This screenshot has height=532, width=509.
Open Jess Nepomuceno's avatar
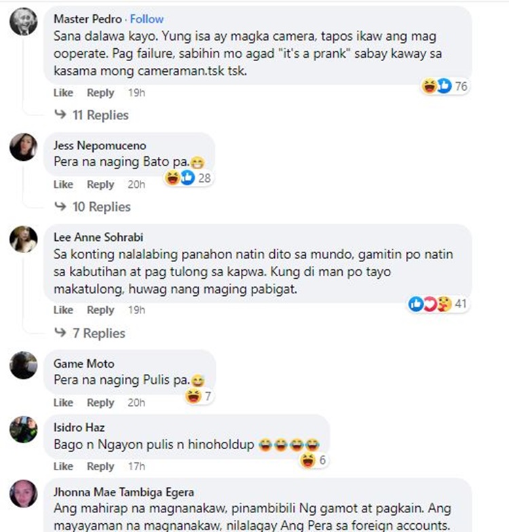point(23,147)
